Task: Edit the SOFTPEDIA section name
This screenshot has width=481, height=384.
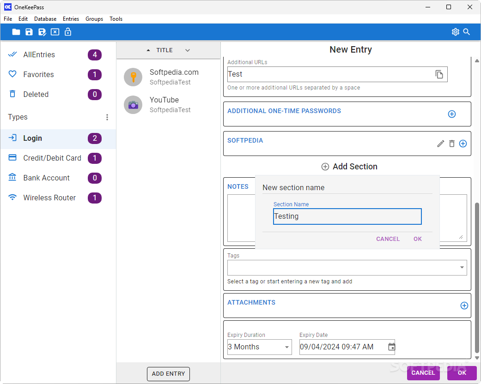Action: [x=440, y=144]
